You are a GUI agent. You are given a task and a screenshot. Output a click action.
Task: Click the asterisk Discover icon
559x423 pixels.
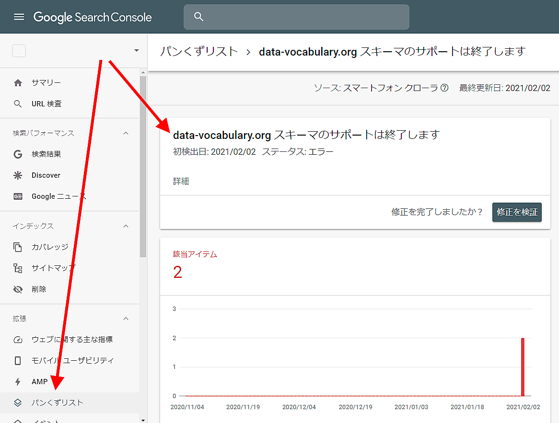pyautogui.click(x=18, y=175)
